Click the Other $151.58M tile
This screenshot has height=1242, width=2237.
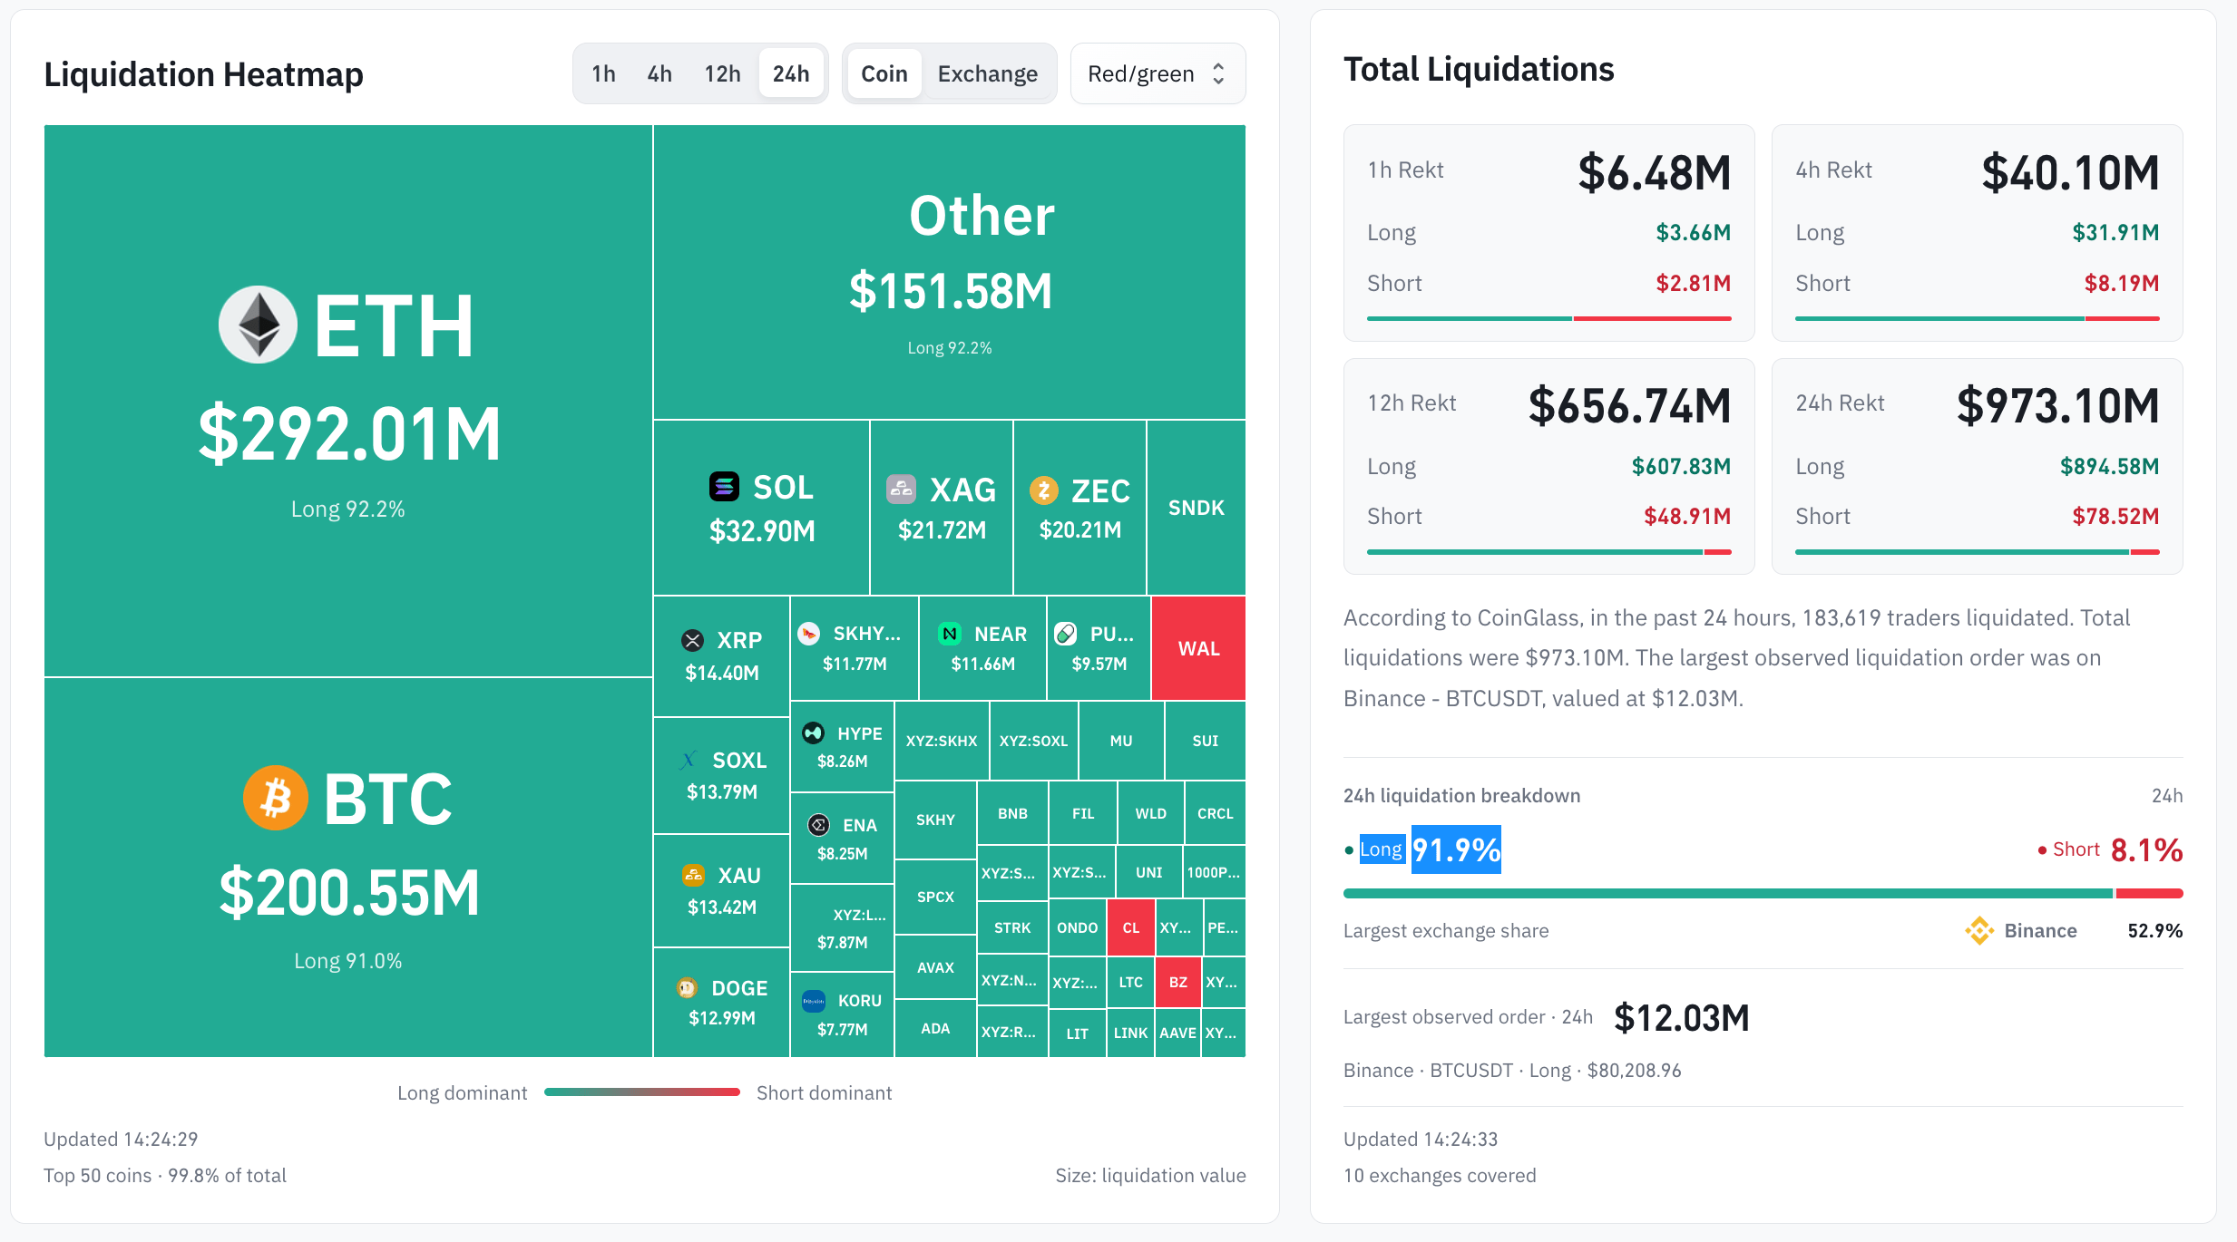click(950, 272)
